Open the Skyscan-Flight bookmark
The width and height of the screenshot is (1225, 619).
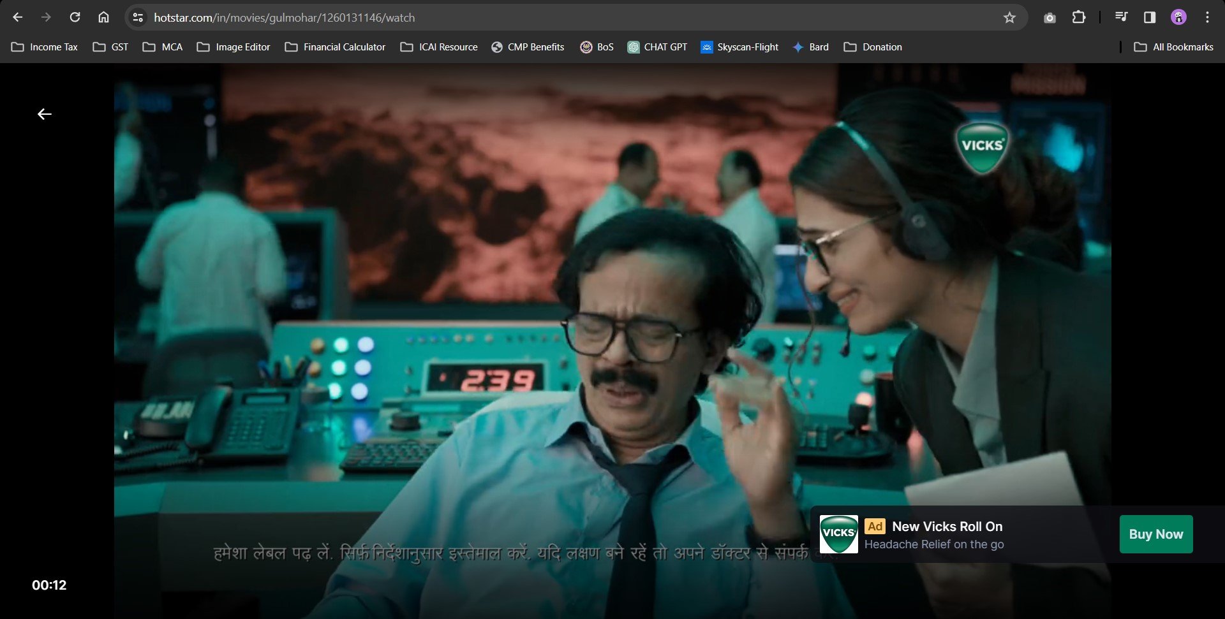739,47
